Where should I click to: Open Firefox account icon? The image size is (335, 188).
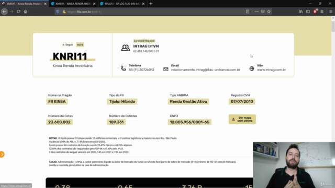pos(322,11)
